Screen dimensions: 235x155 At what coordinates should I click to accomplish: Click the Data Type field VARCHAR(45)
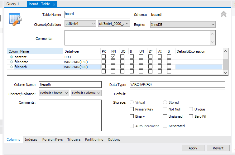pos(177,85)
